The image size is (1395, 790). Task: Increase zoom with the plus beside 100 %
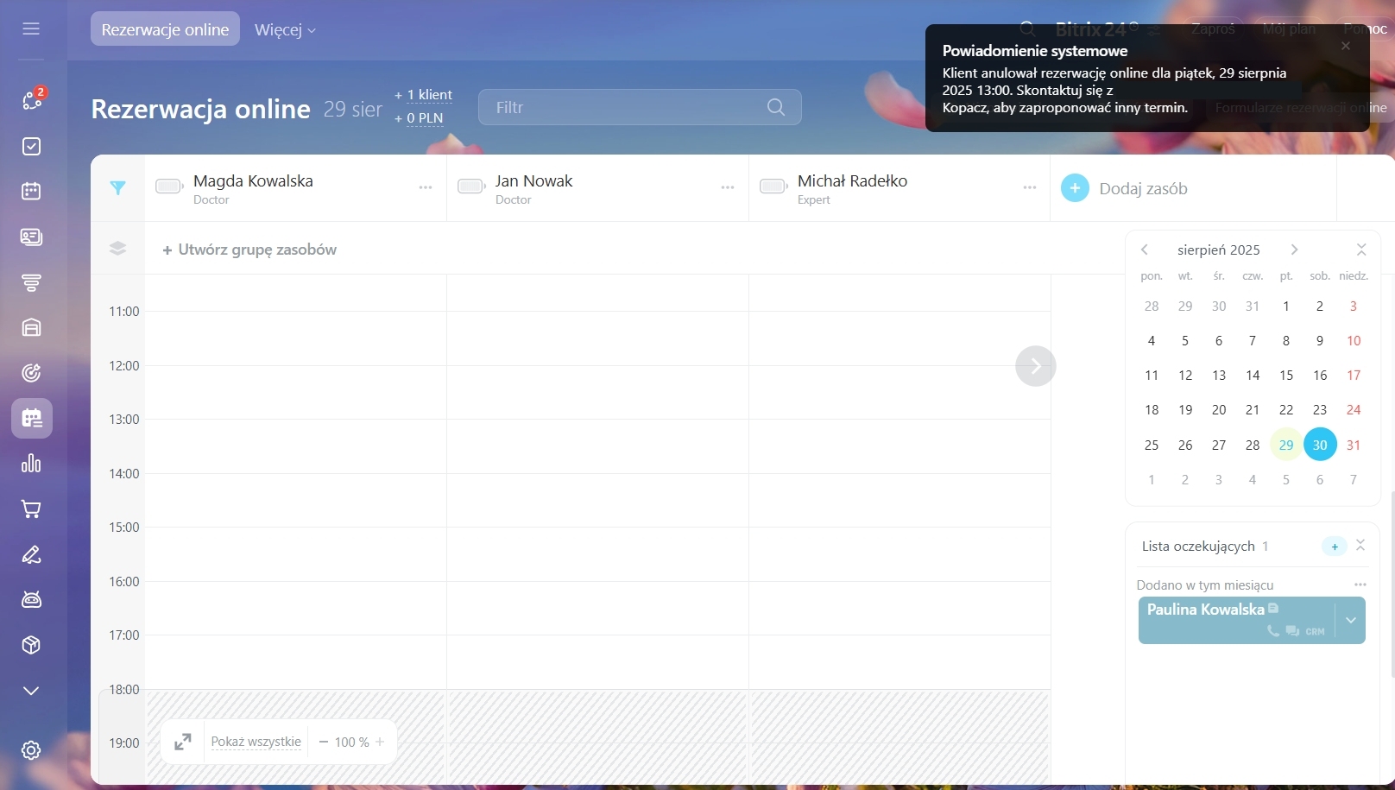[x=380, y=742]
